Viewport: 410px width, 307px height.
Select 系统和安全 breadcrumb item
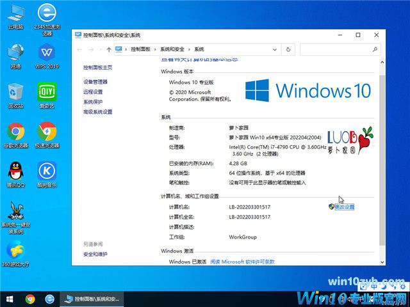pos(172,49)
